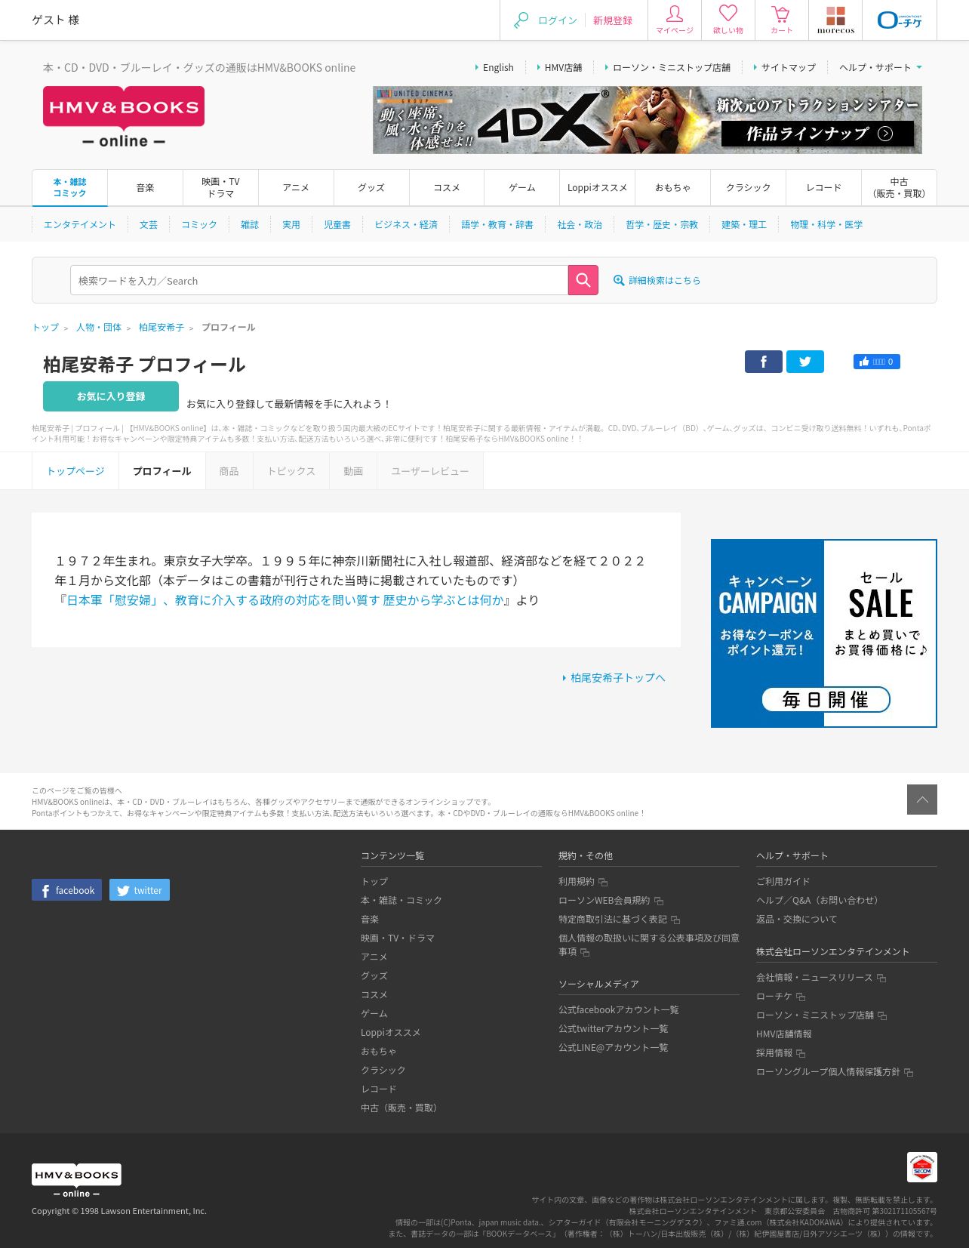Select グッズ category tab

[371, 187]
